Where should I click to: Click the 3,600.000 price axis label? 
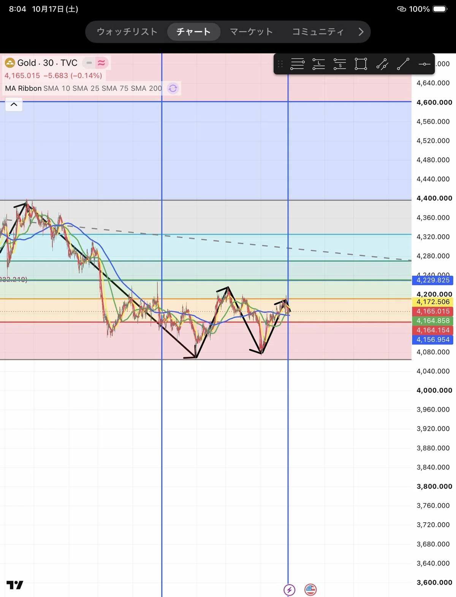click(434, 582)
